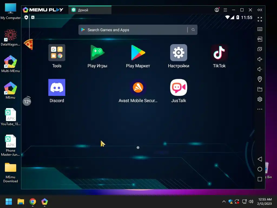Open the MEmu Download folder on desktop
This screenshot has height=208, width=277.
(x=11, y=173)
